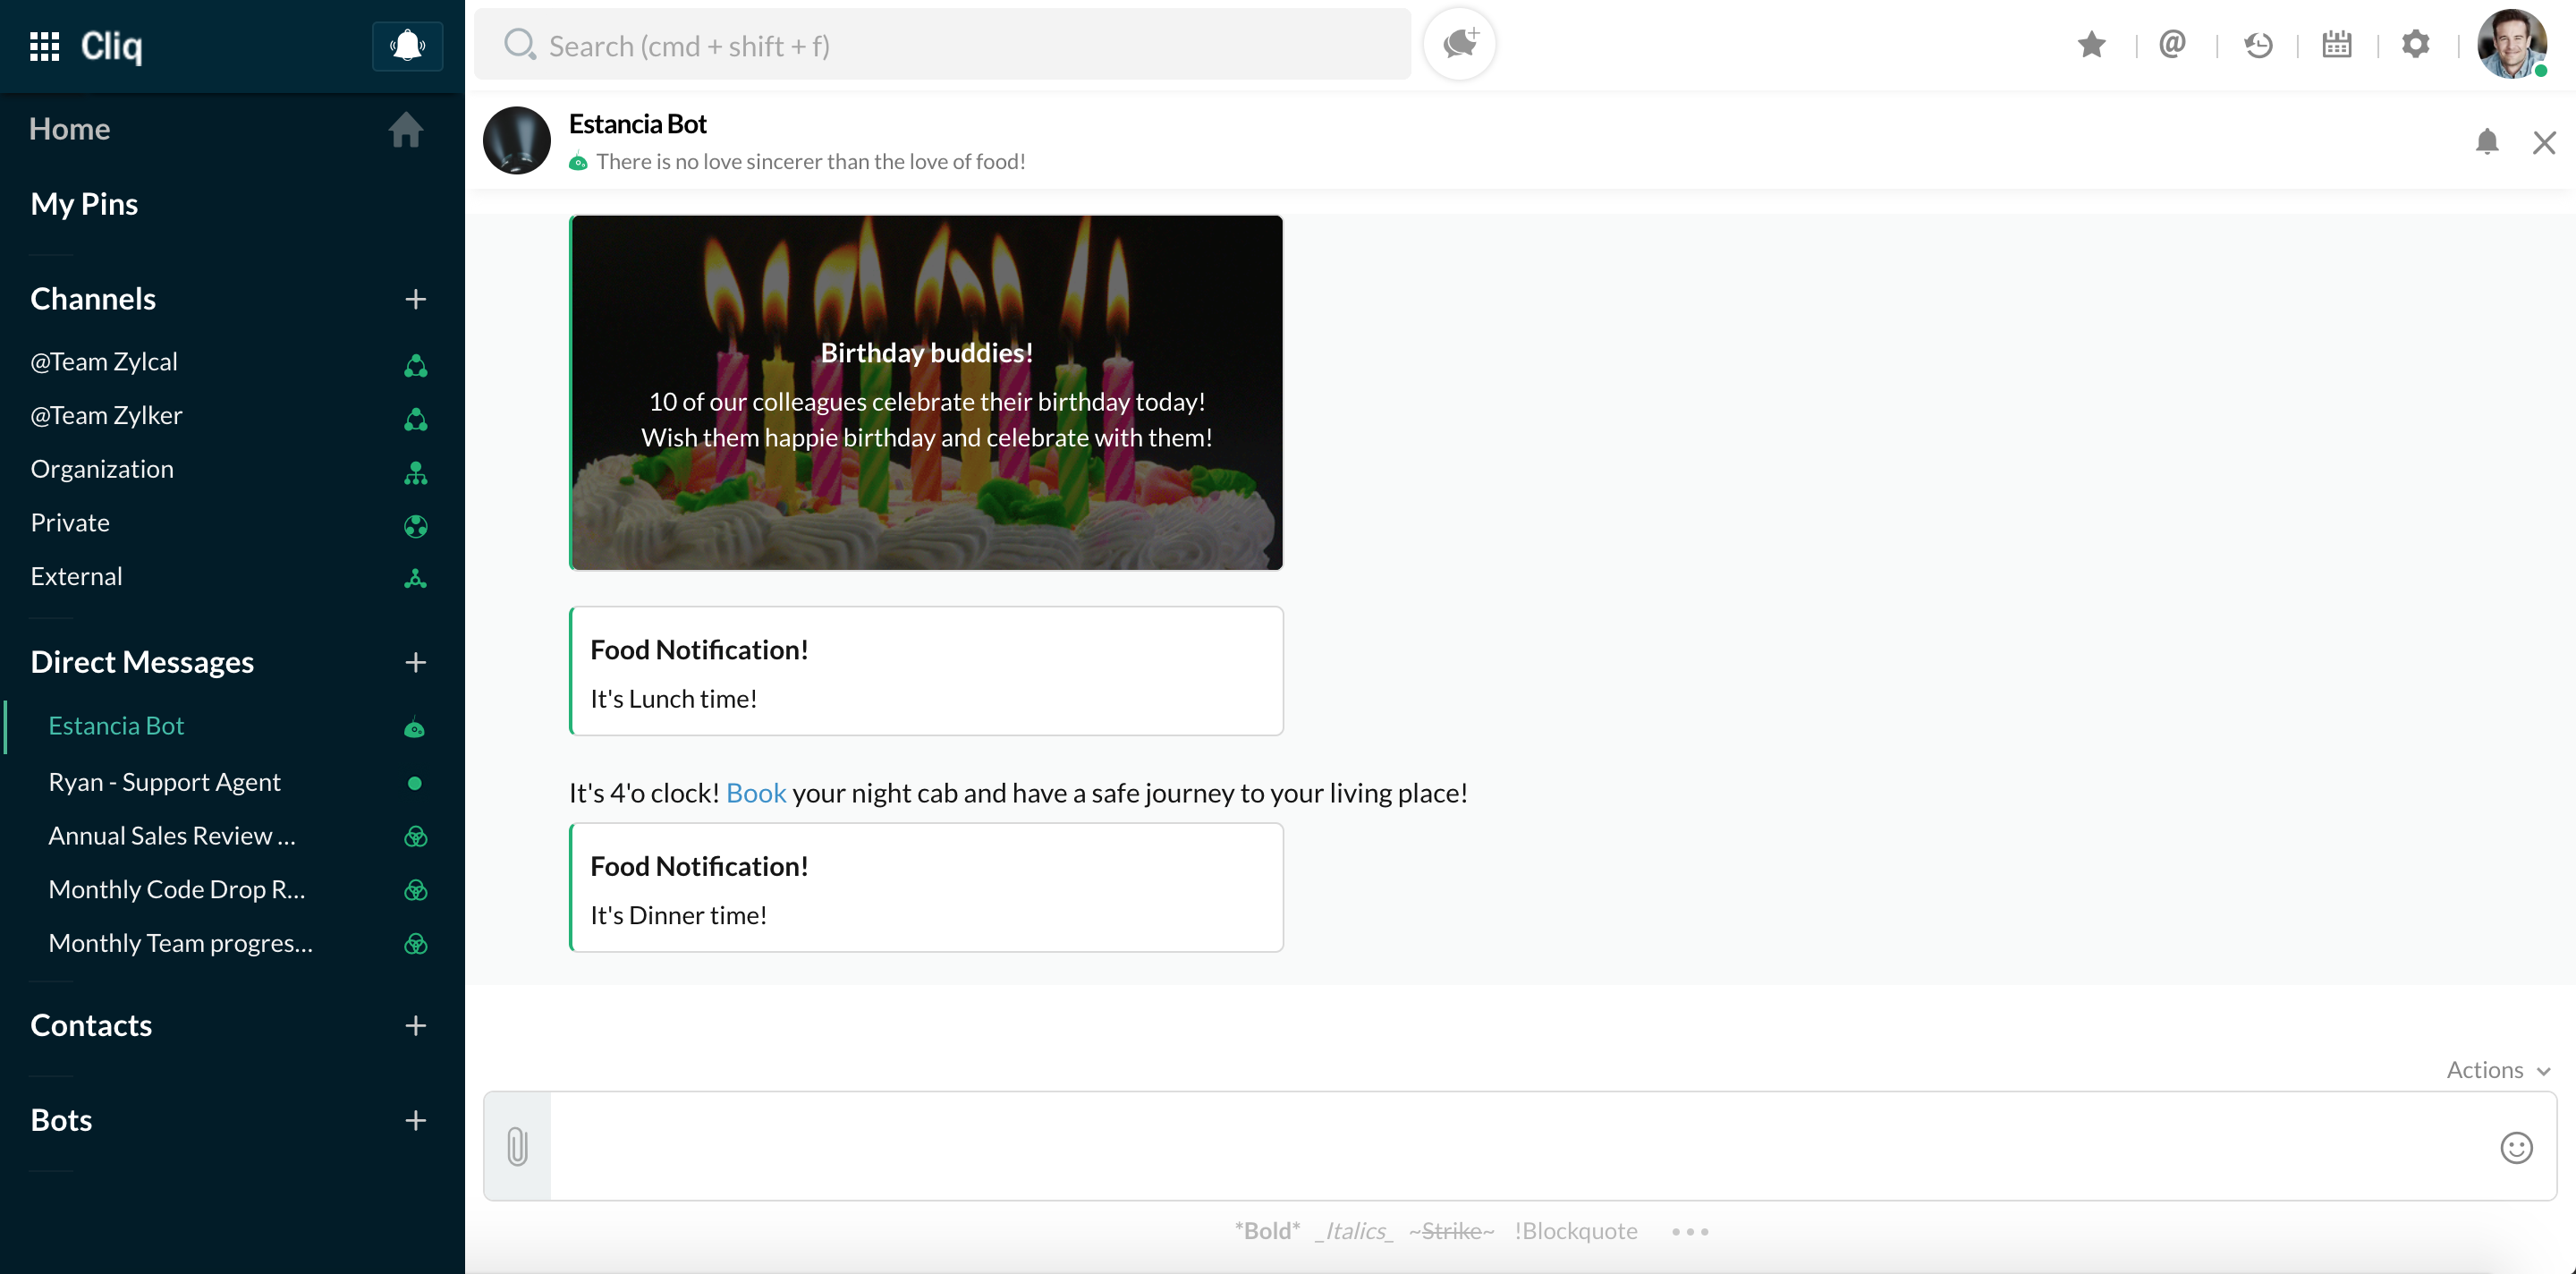The image size is (2576, 1274).
Task: Open starred messages star icon
Action: (2091, 45)
